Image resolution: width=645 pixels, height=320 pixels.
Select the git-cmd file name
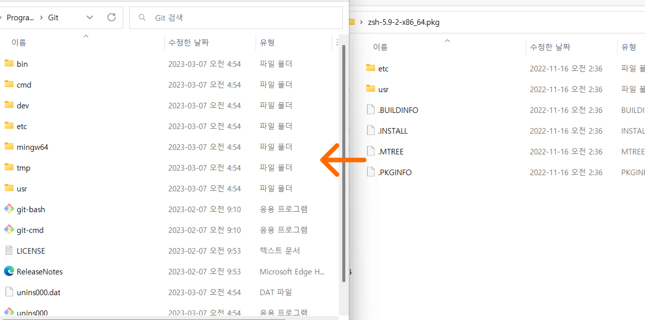coord(30,230)
